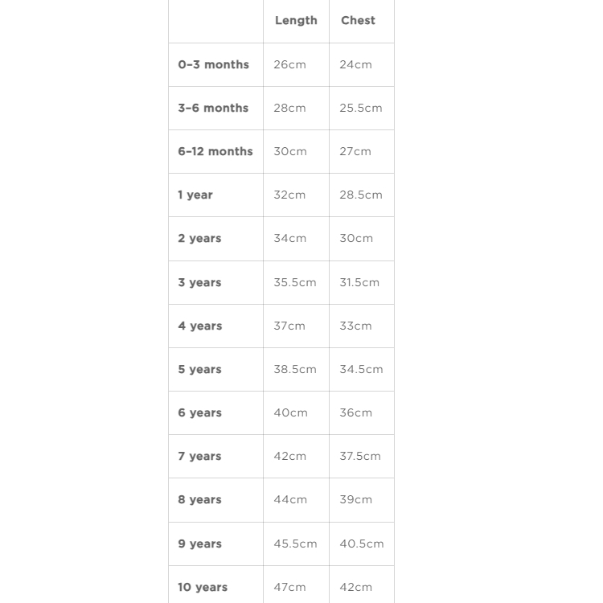Click the 33cm chest value
Viewport: 603px width, 603px height.
click(x=355, y=326)
